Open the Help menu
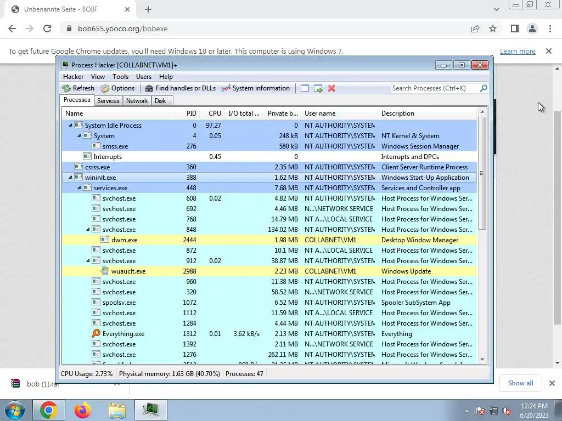This screenshot has width=562, height=421. [166, 77]
